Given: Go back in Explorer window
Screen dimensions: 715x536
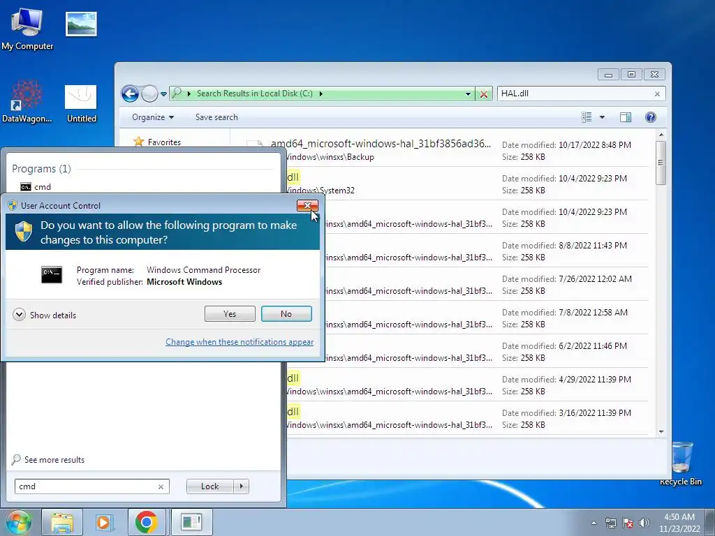Looking at the screenshot, I should coord(130,94).
